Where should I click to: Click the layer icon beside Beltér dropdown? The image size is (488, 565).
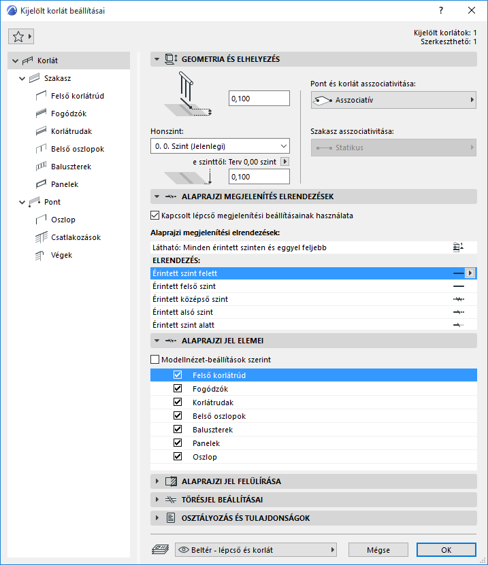coord(161,549)
